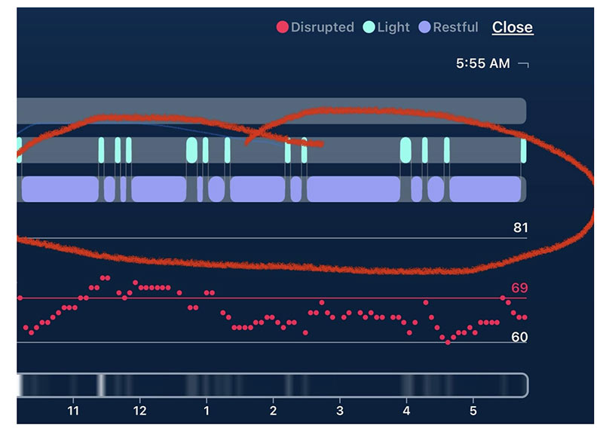This screenshot has width=603, height=431.
Task: Toggle the Disrupted legend text label
Action: tap(322, 27)
